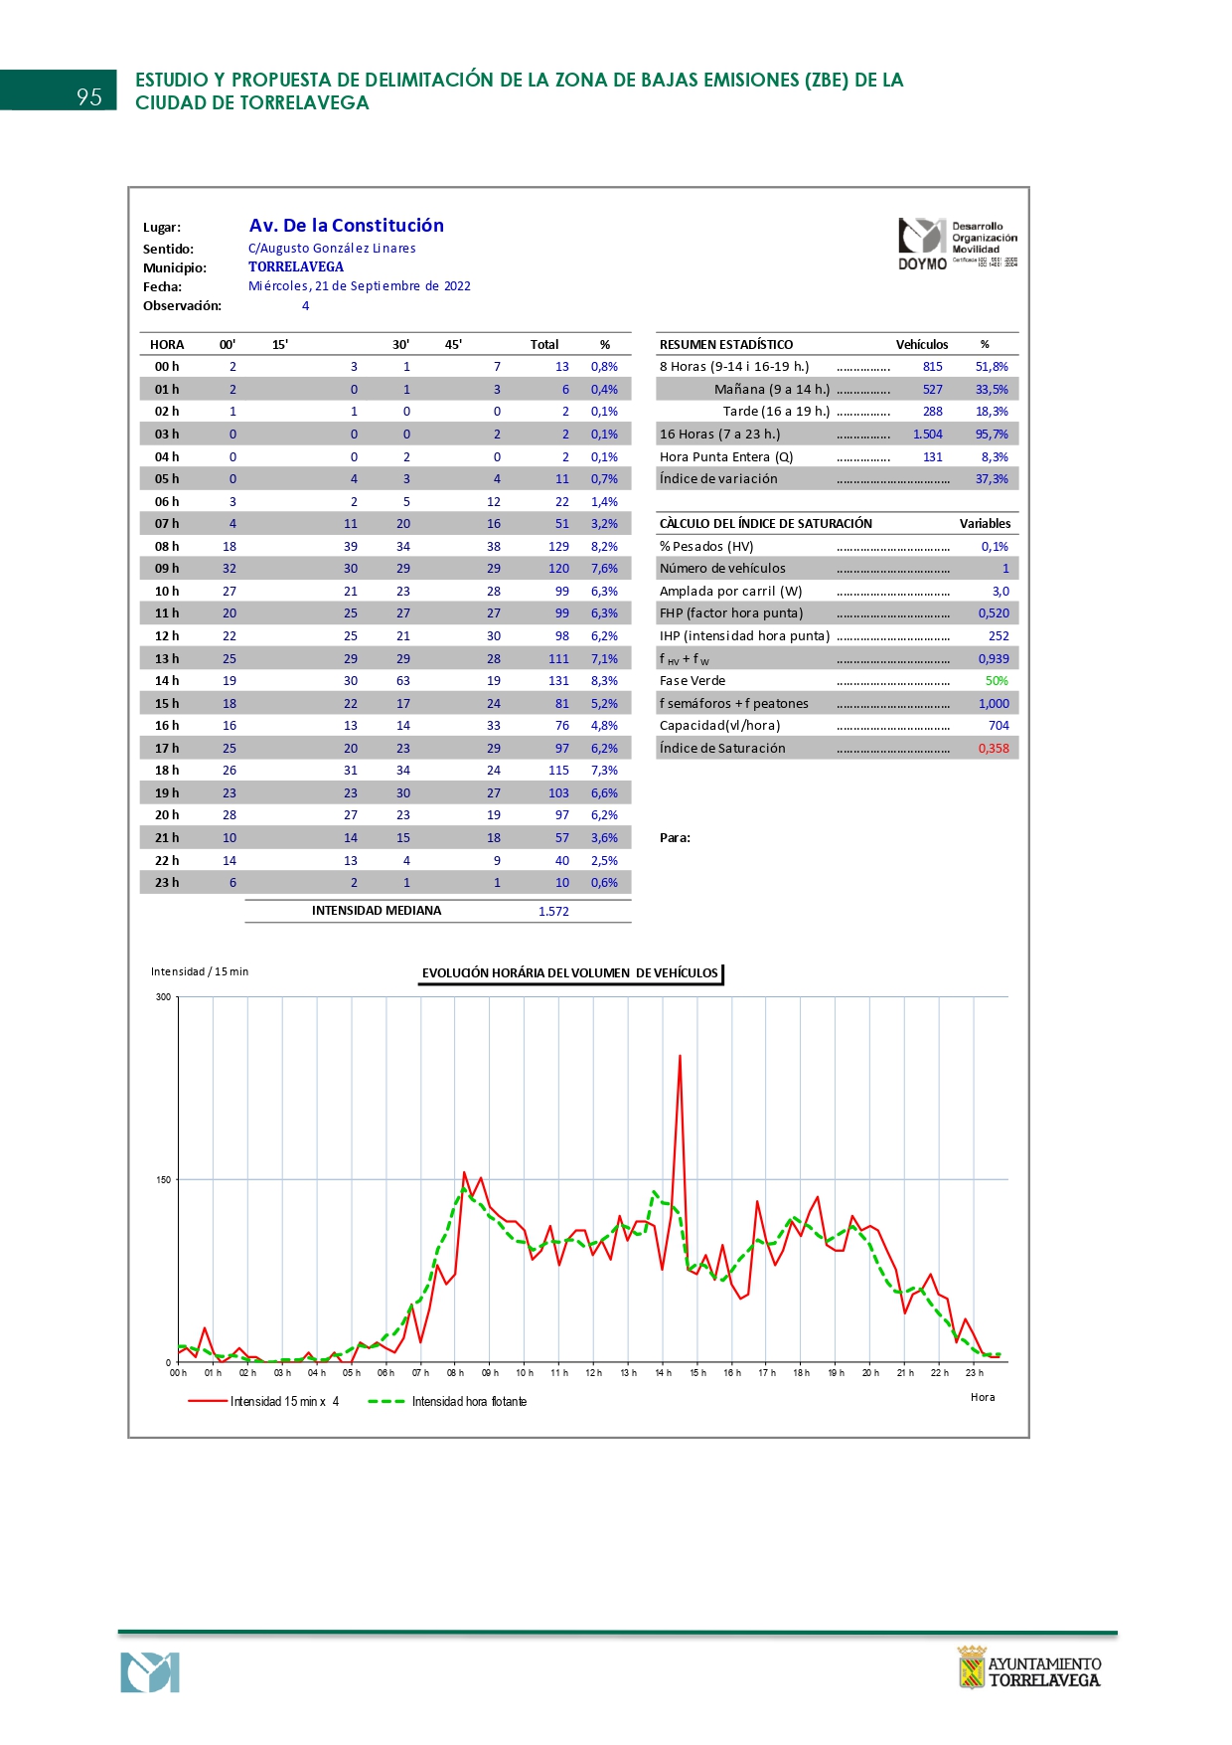Click the page number 95 badge
This screenshot has width=1232, height=1745.
point(87,95)
